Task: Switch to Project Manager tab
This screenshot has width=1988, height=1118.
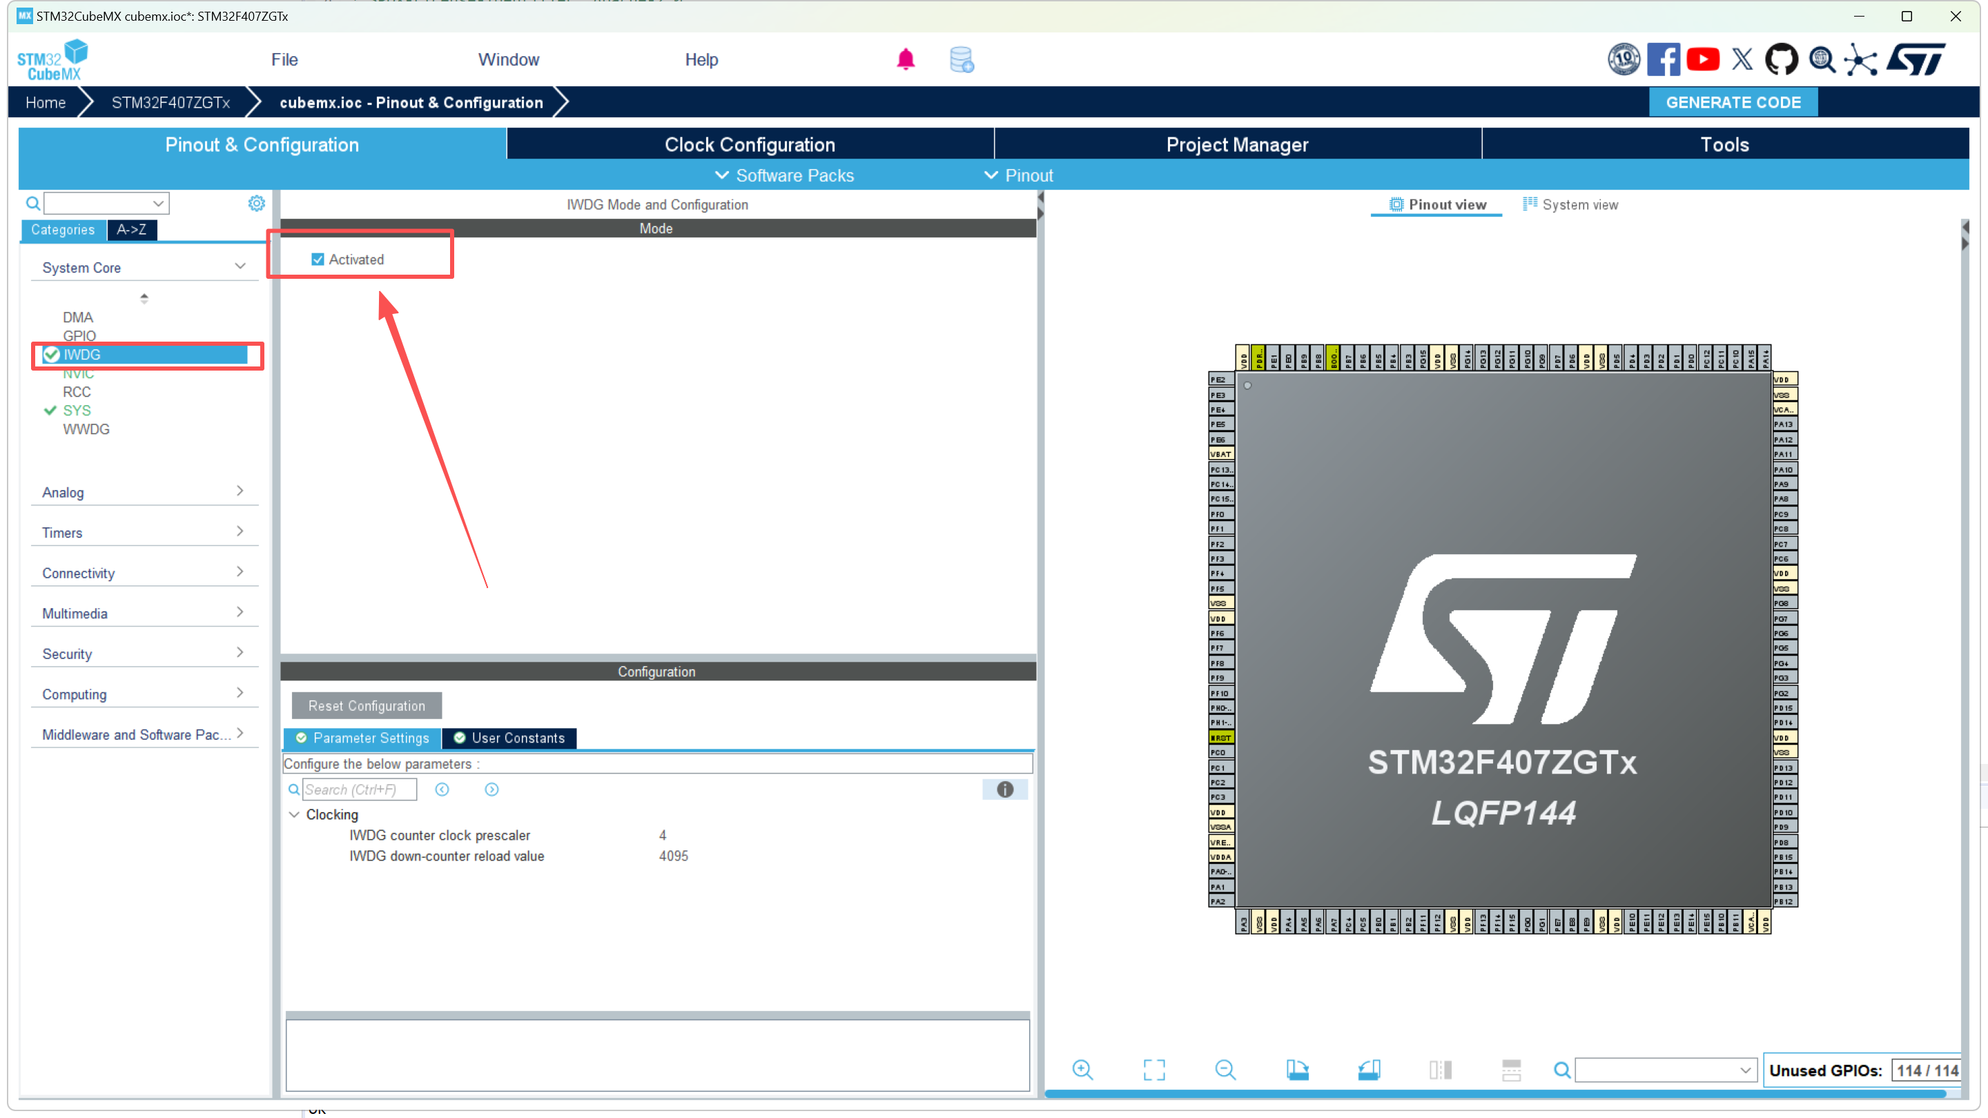Action: coord(1238,144)
